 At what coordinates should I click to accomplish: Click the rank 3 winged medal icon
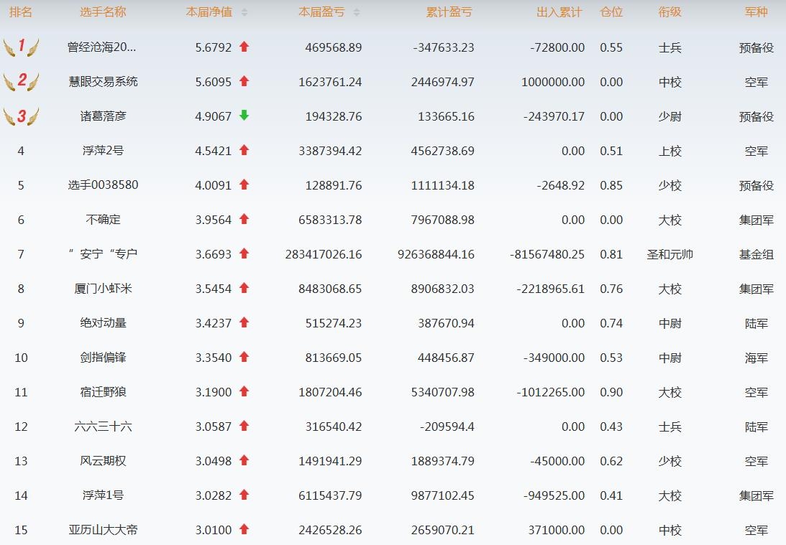pyautogui.click(x=21, y=116)
